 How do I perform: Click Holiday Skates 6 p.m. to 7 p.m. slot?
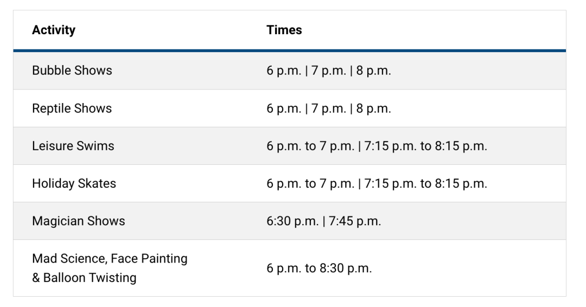coord(310,183)
